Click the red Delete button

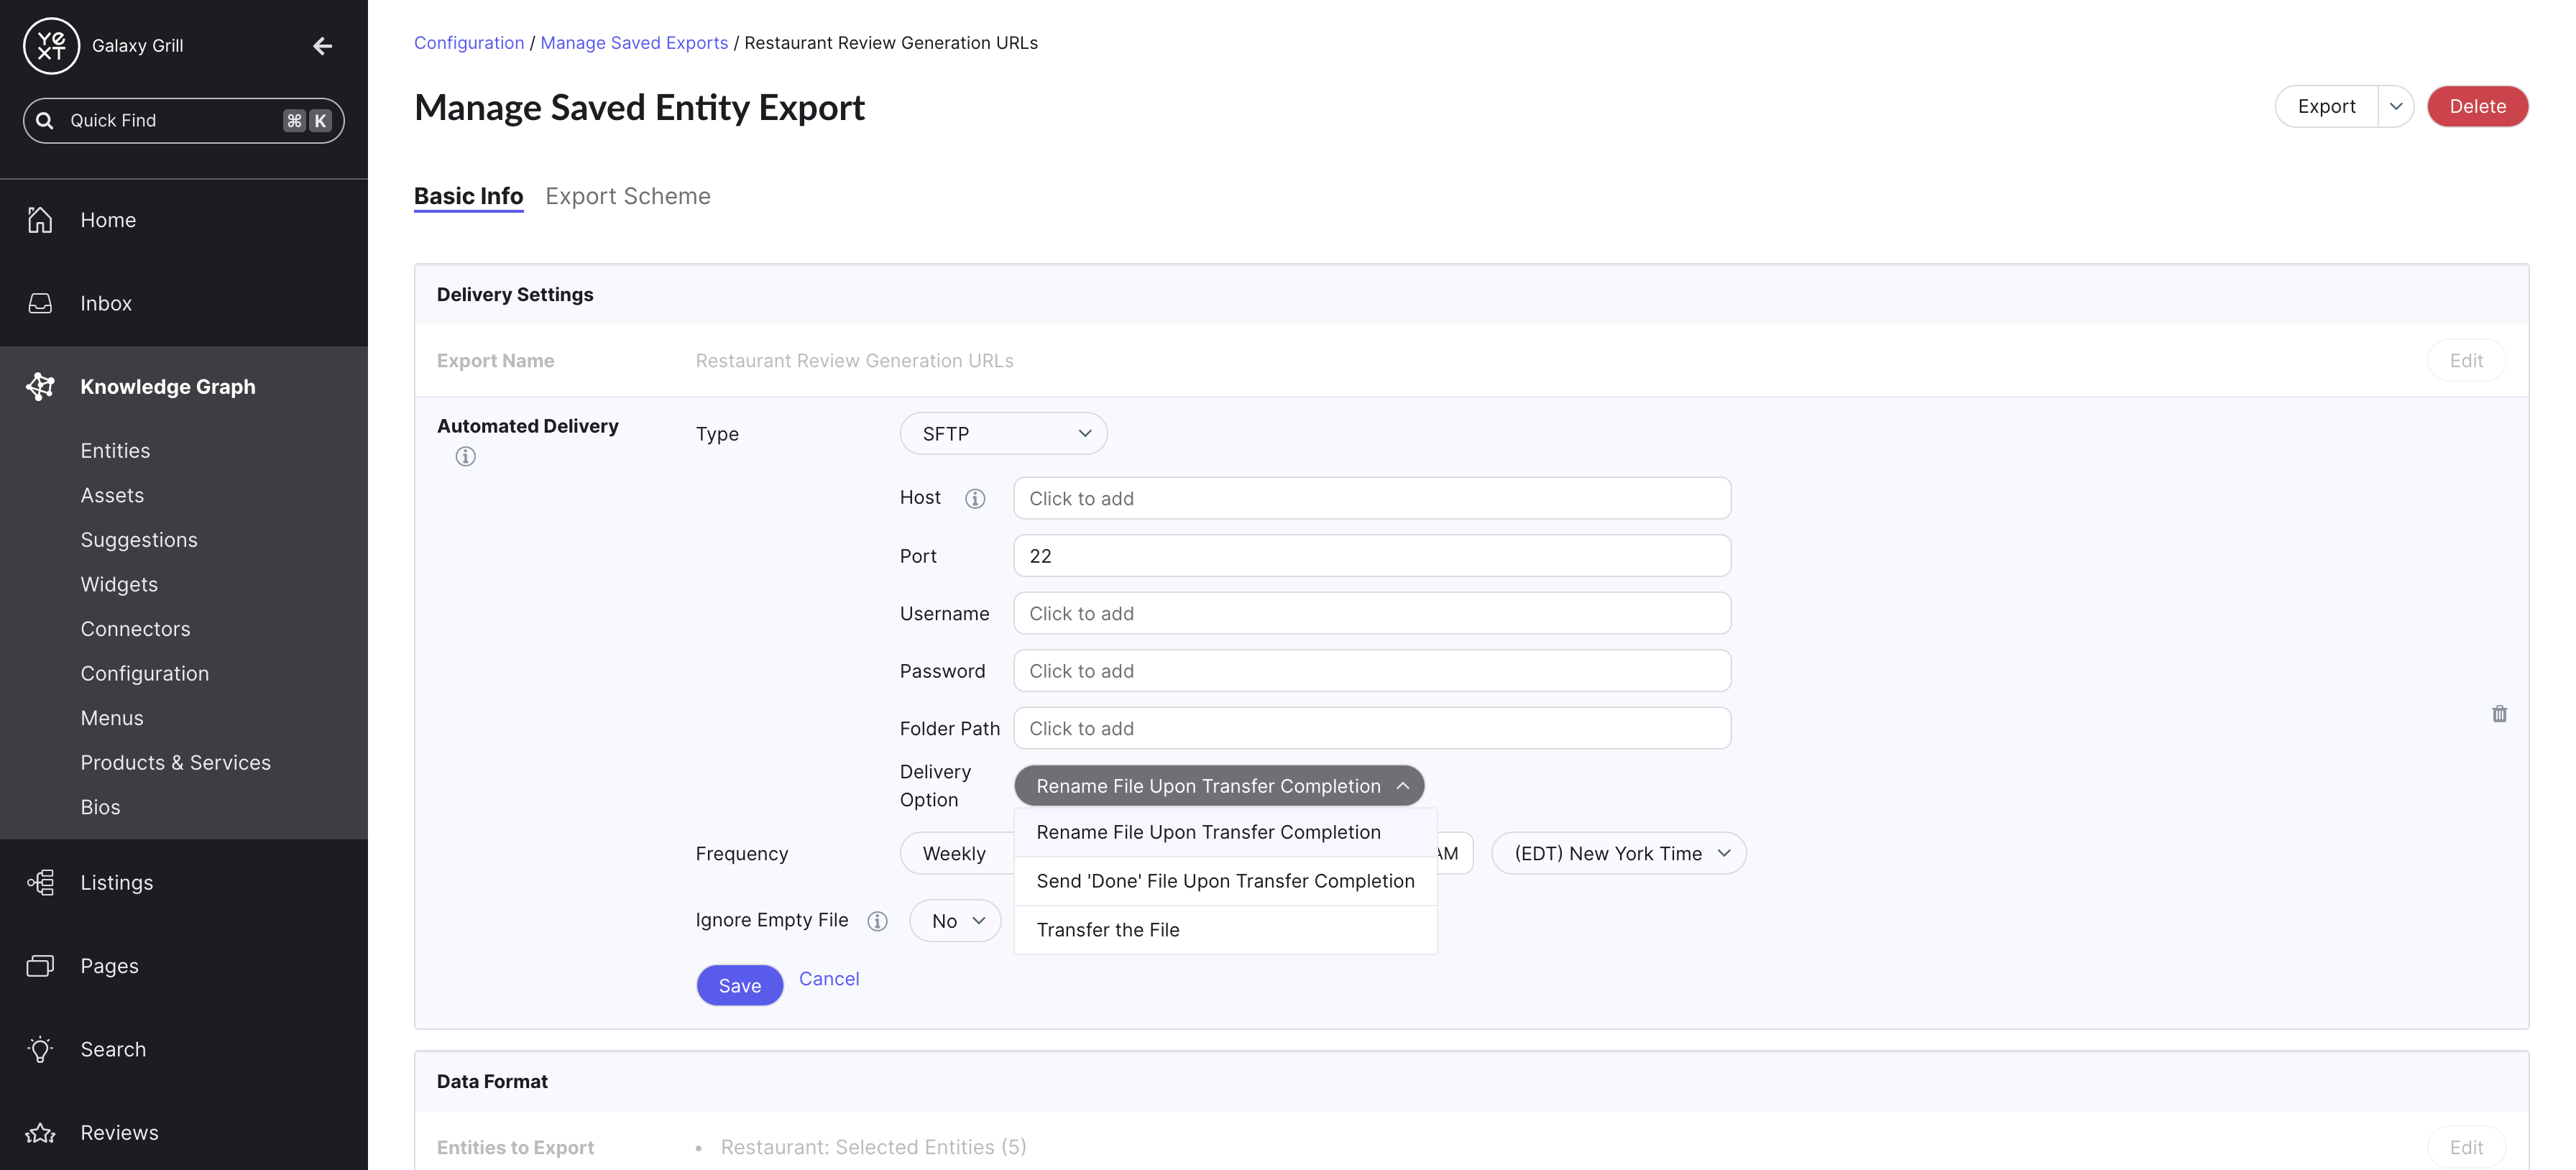click(x=2477, y=107)
